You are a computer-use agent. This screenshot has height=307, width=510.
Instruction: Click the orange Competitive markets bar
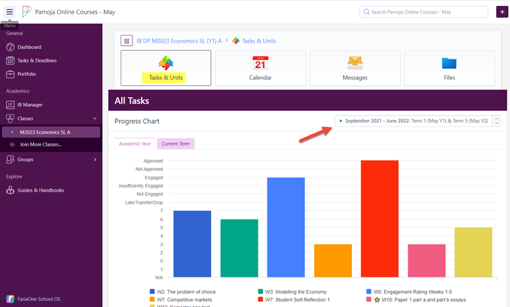pyautogui.click(x=333, y=261)
